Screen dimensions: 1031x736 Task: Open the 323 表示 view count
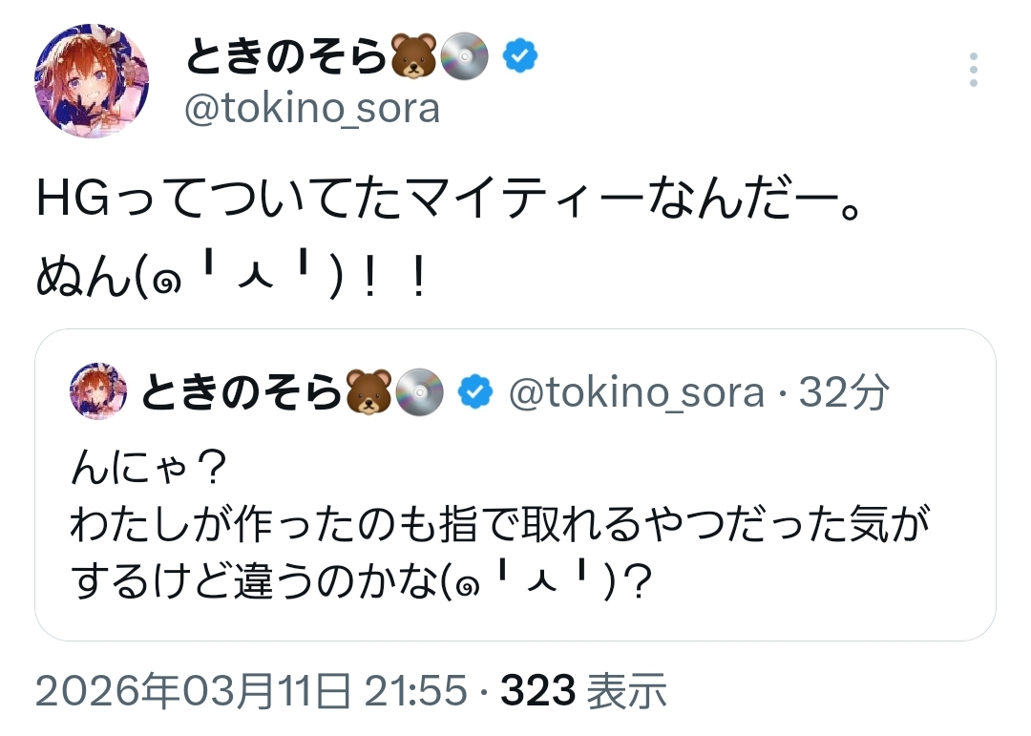pos(582,691)
